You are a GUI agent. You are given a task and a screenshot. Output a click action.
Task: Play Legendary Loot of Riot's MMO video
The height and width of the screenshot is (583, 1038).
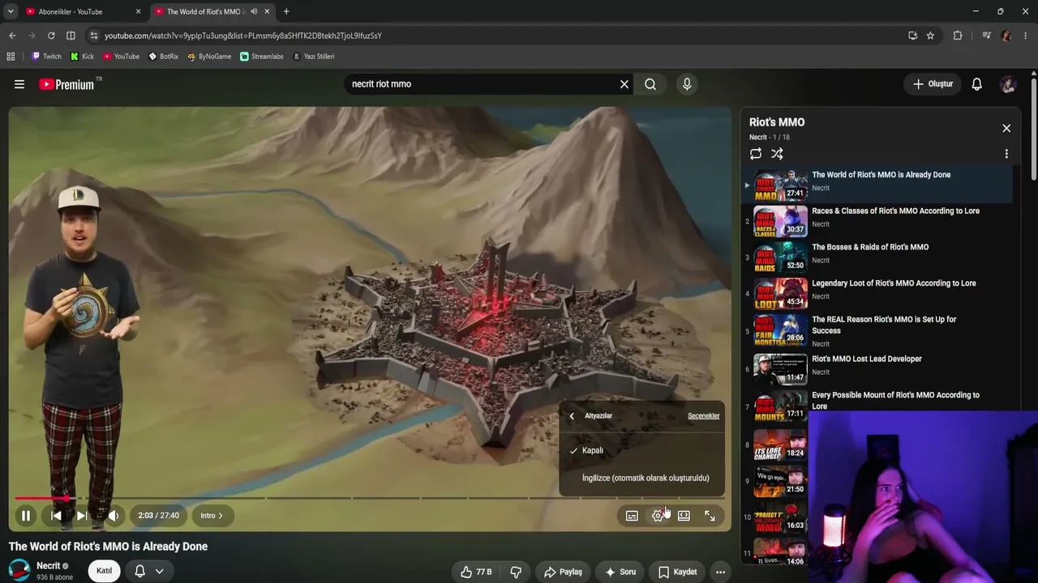(x=878, y=294)
